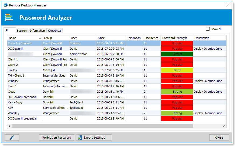Click the Password Analyzer header logo
The image size is (237, 148).
pos(9,18)
